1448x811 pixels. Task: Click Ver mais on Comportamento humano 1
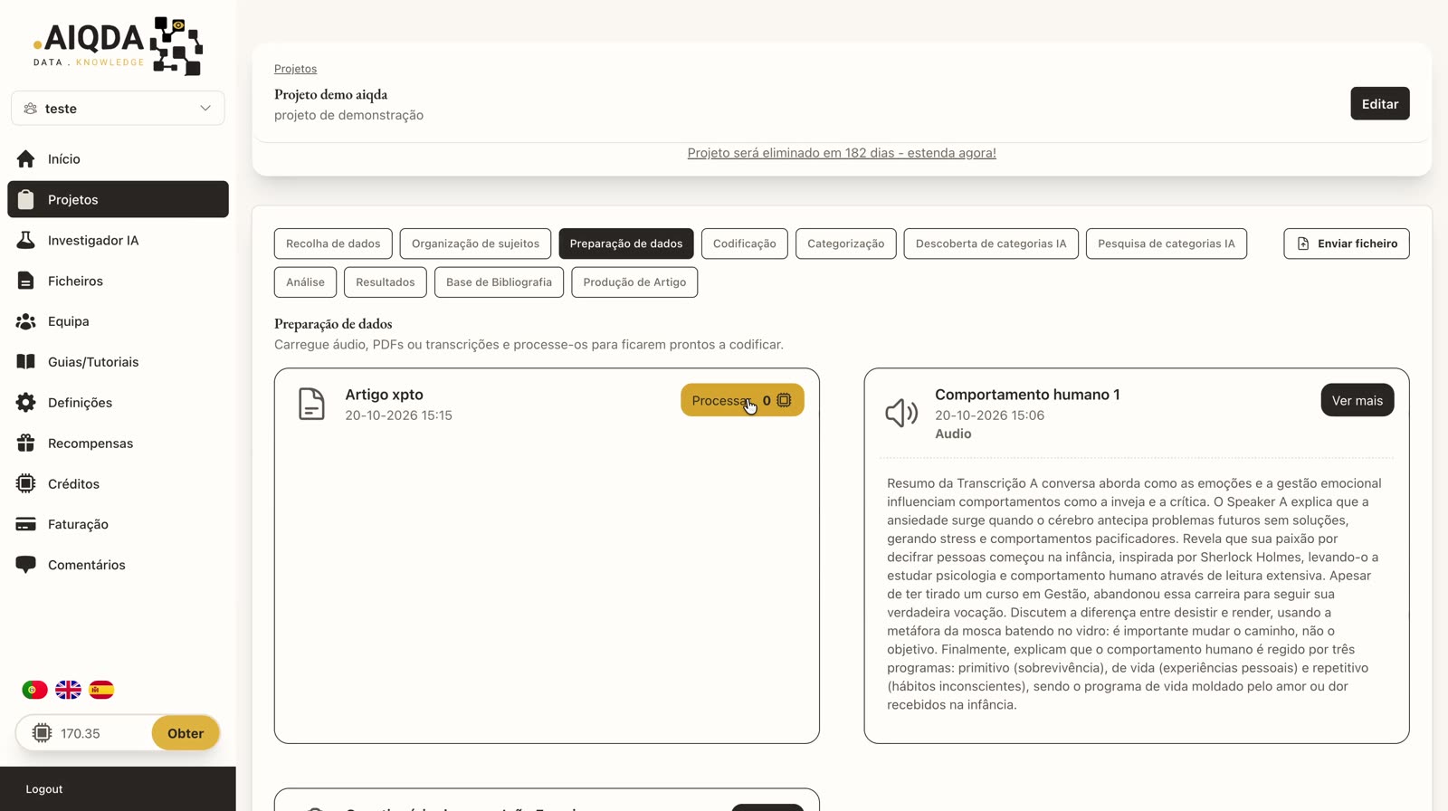tap(1357, 401)
